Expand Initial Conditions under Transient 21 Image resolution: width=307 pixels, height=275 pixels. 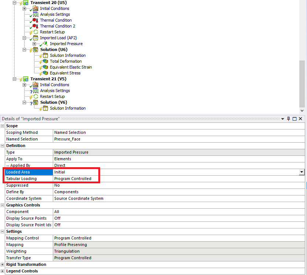click(24, 85)
